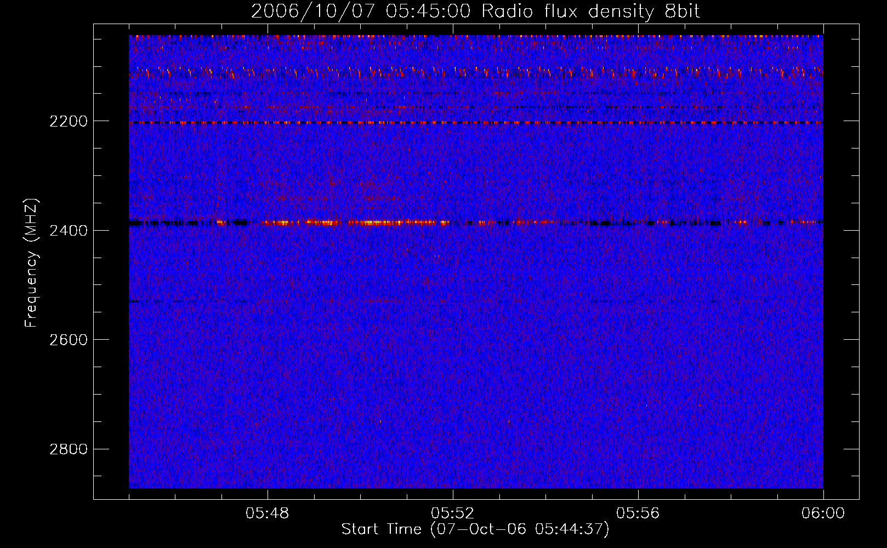Select the 2400 frequency axis label
887x548 pixels.
coord(68,231)
